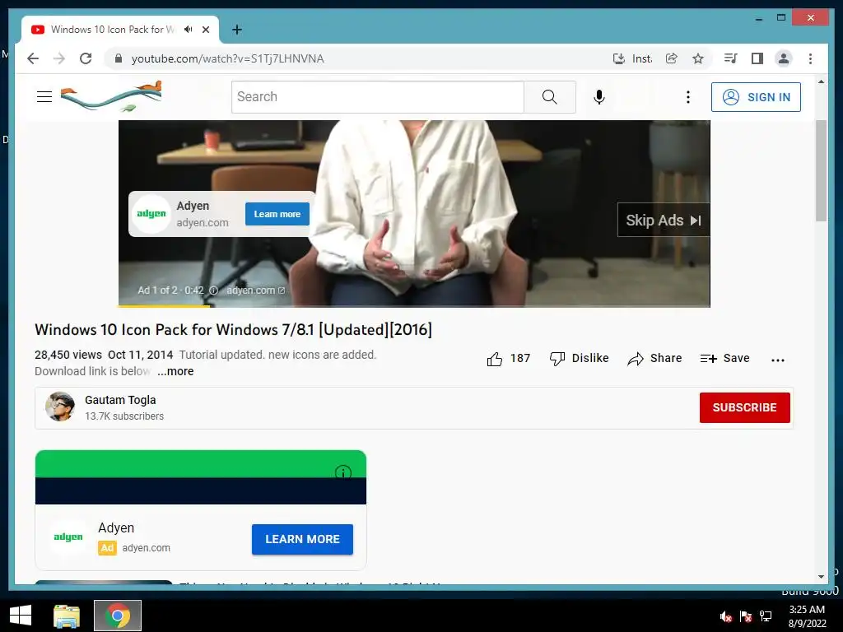The height and width of the screenshot is (632, 843).
Task: Click the volume tray icon
Action: point(726,616)
